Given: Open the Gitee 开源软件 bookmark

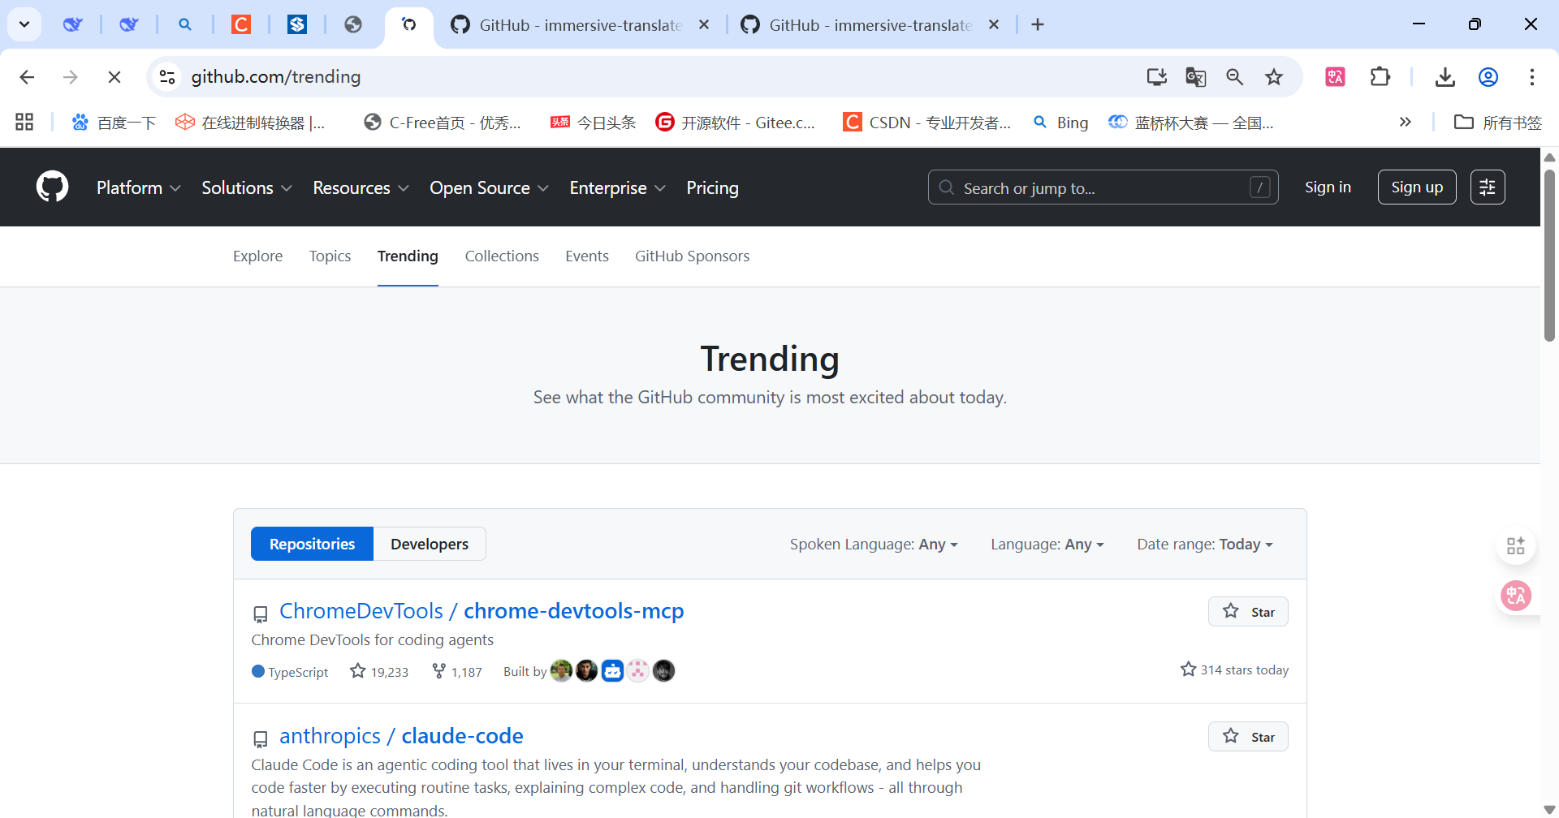Looking at the screenshot, I should [736, 123].
